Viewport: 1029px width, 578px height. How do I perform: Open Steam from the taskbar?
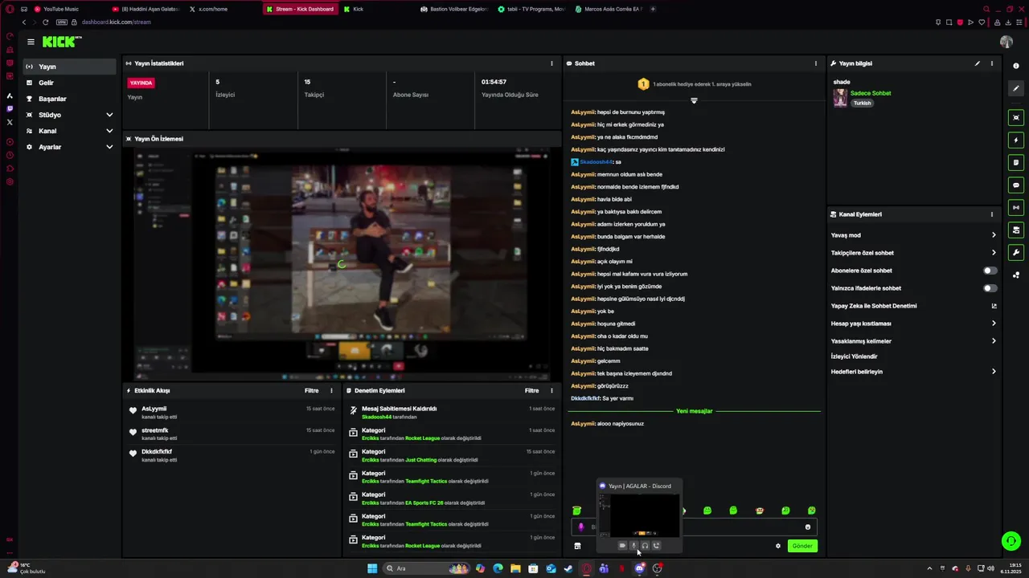tap(569, 568)
